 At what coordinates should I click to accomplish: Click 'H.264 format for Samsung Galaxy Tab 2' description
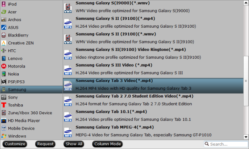(134, 104)
